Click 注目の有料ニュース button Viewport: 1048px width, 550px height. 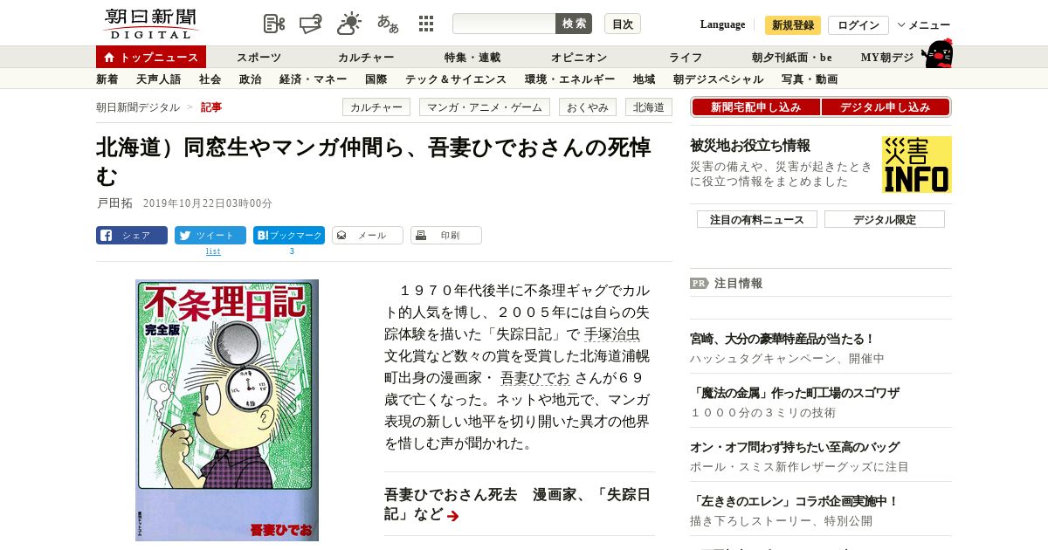[x=756, y=219]
